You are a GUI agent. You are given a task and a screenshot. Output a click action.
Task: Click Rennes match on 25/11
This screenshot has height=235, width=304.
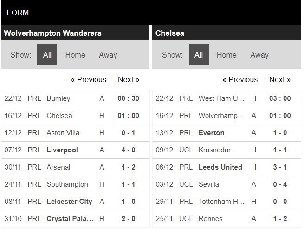pyautogui.click(x=210, y=219)
